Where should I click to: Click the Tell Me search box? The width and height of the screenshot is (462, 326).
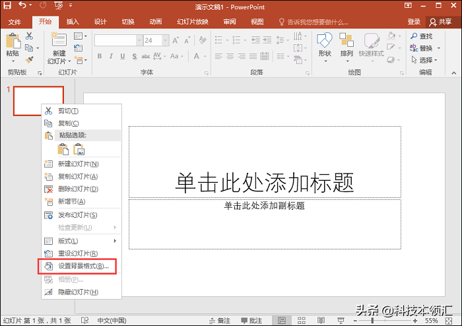[x=313, y=22]
